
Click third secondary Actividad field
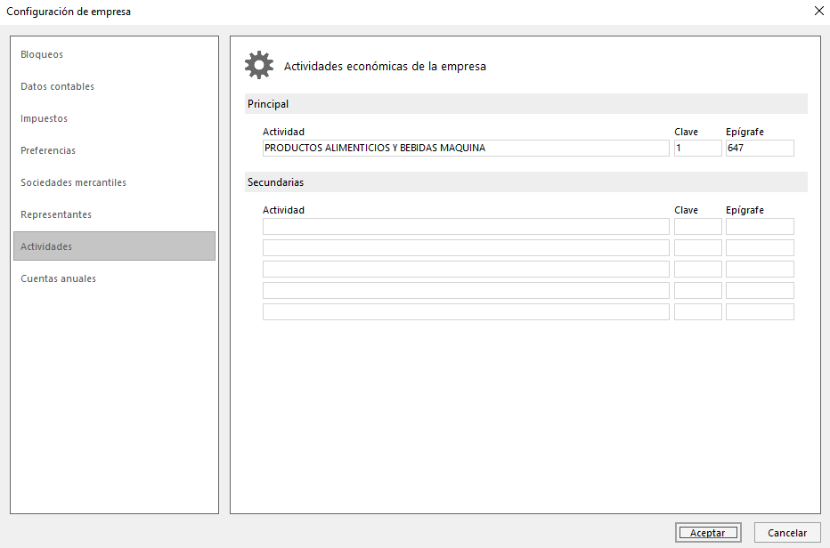466,270
